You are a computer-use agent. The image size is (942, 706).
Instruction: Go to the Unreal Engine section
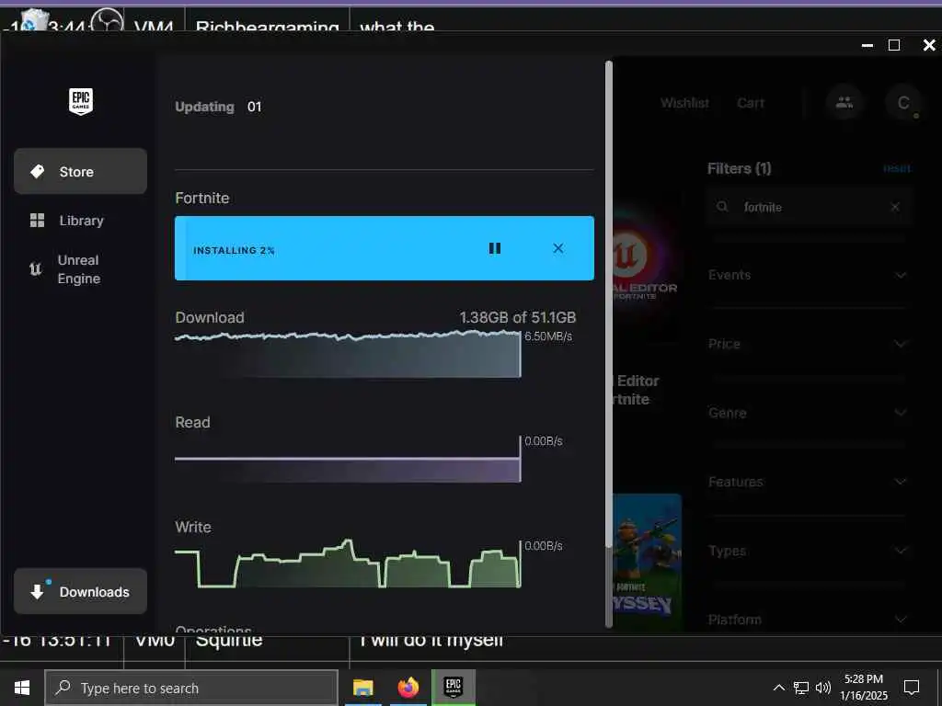(81, 269)
